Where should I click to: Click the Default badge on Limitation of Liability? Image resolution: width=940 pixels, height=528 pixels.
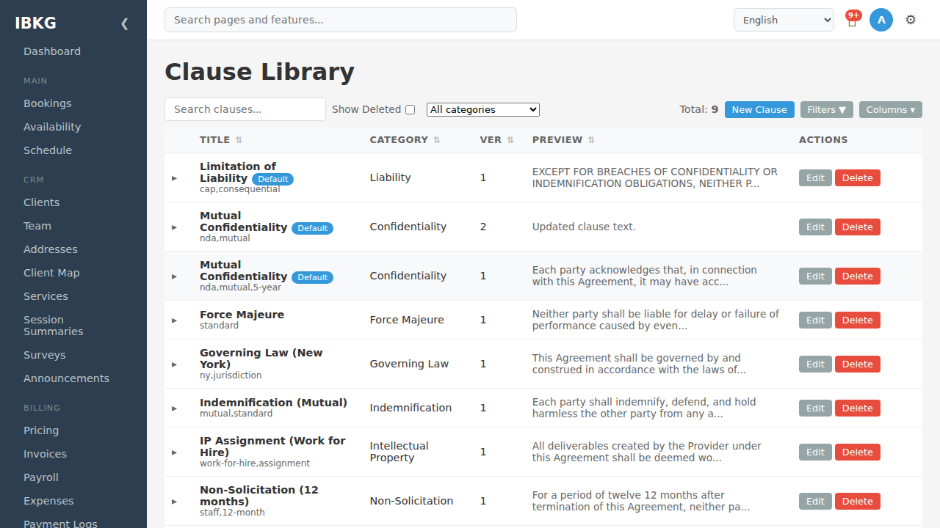pos(272,179)
